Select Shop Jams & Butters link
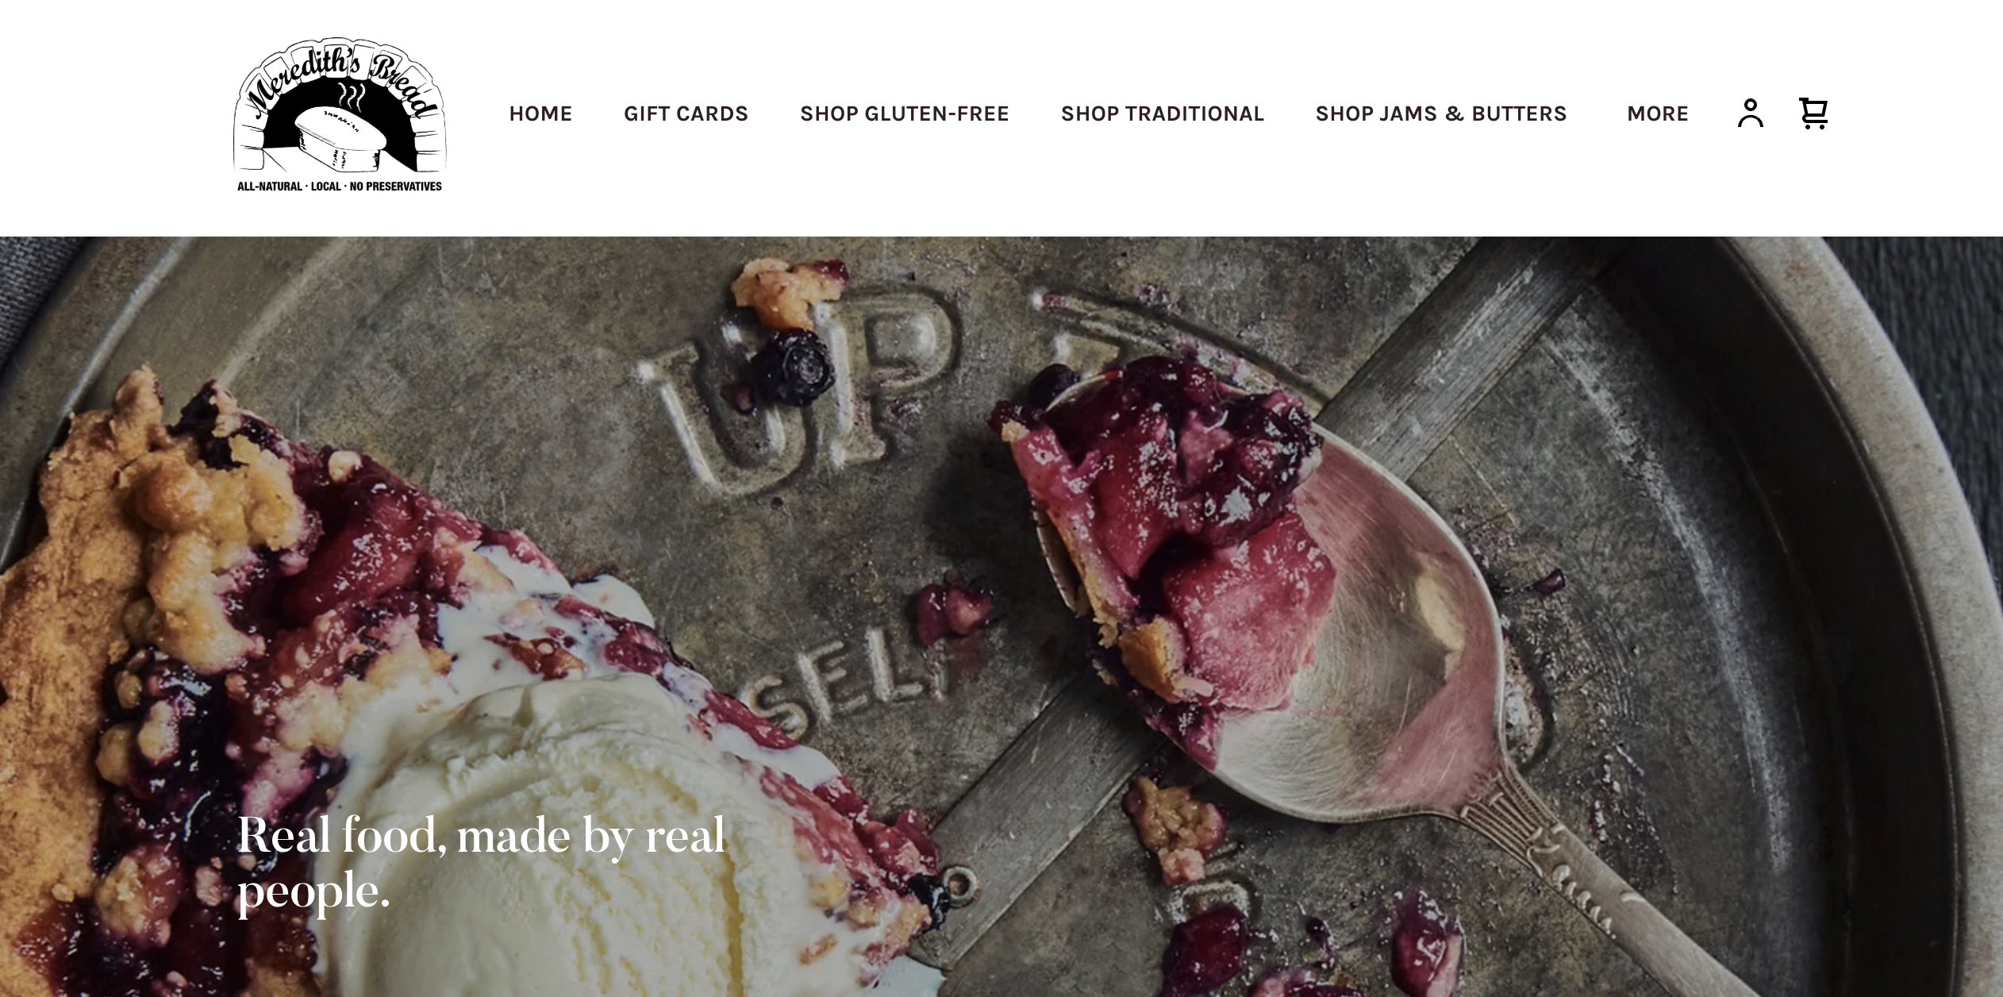 1441,114
